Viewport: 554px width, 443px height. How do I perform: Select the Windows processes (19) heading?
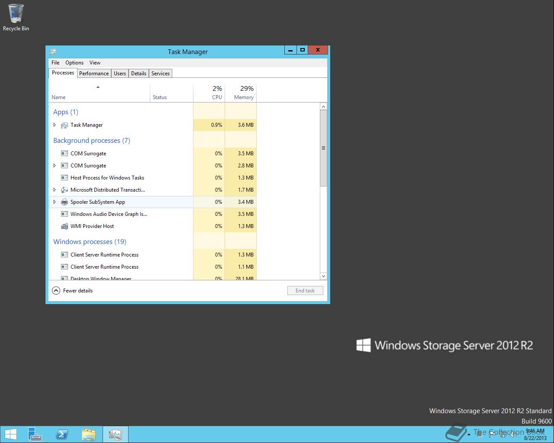(x=90, y=242)
